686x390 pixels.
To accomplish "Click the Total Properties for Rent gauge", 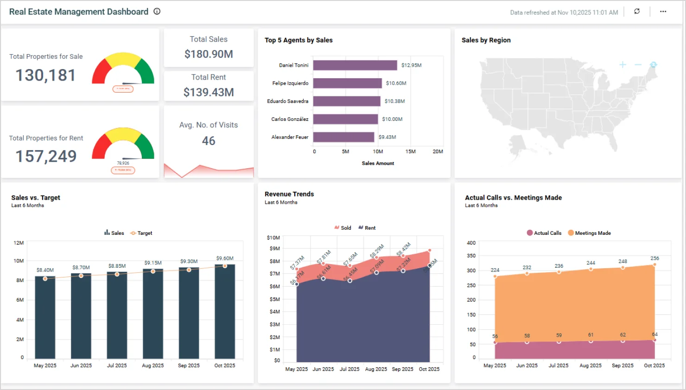I will click(123, 144).
